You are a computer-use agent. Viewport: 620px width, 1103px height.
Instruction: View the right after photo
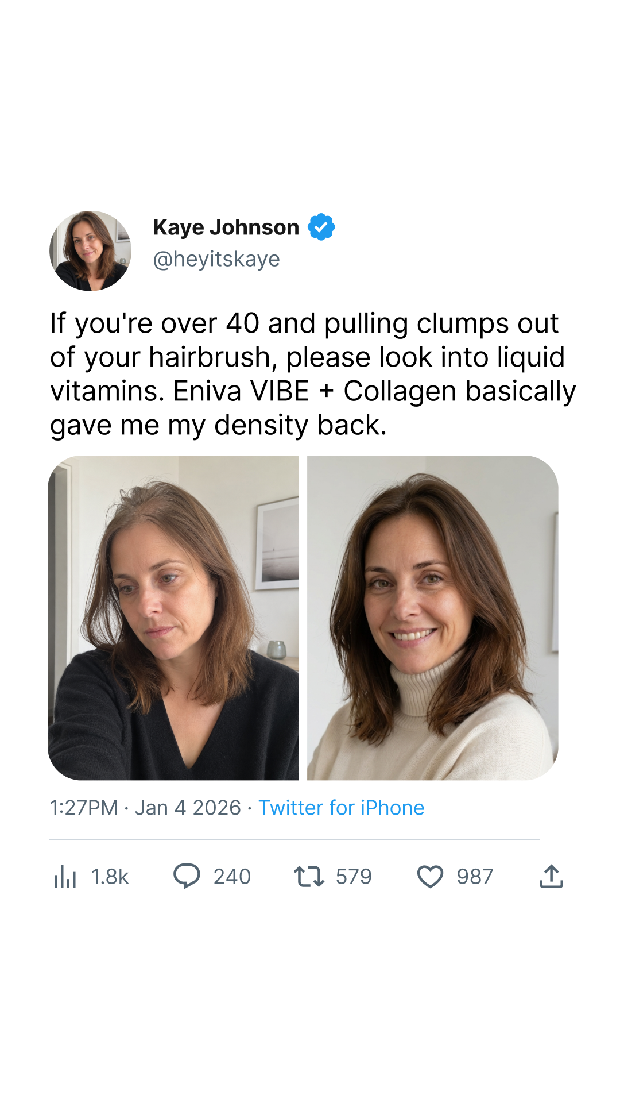click(x=433, y=618)
